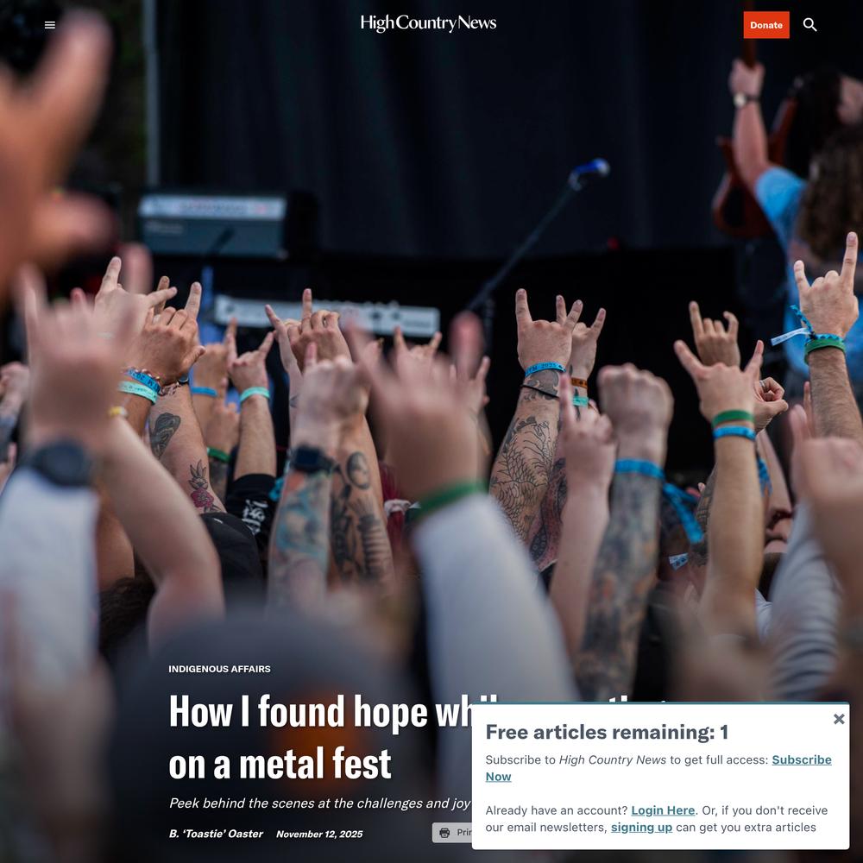Click the 'Peek behind the scenes' subtitle
This screenshot has width=863, height=863.
[319, 803]
